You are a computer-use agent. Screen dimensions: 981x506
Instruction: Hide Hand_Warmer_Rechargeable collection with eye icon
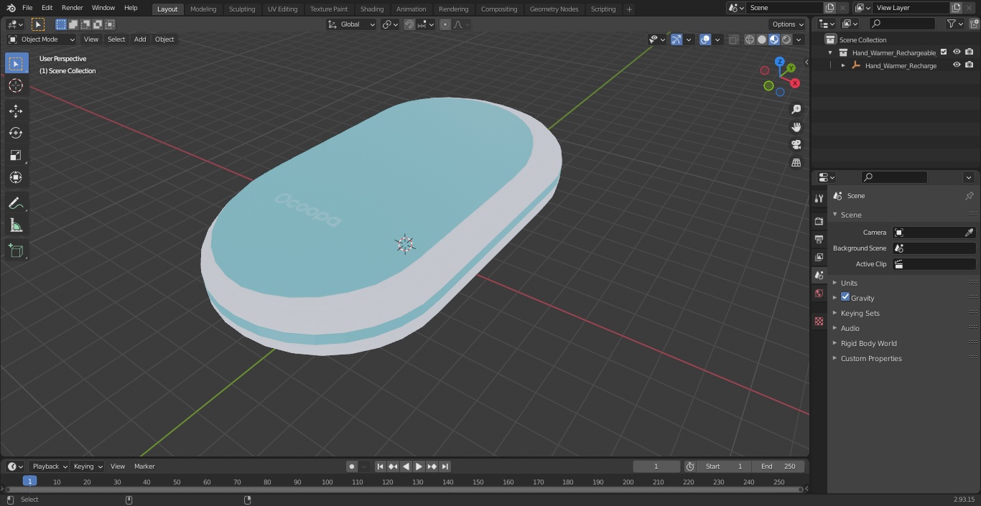[x=957, y=52]
